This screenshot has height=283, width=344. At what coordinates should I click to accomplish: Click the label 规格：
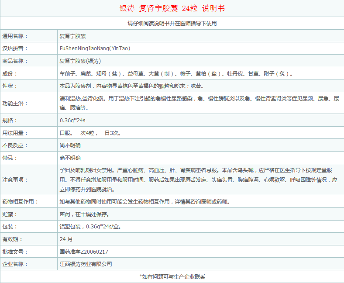point(10,120)
